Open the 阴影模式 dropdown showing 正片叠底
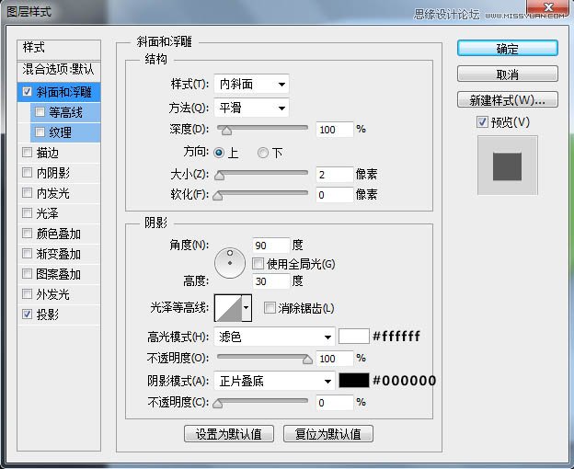The image size is (574, 469). [274, 382]
